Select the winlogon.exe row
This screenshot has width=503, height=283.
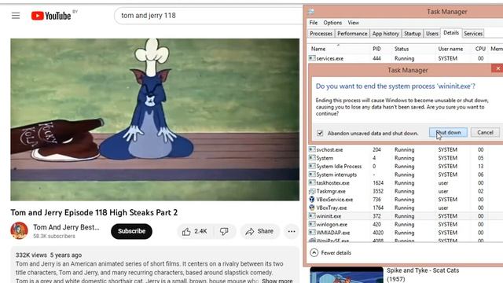click(406, 224)
